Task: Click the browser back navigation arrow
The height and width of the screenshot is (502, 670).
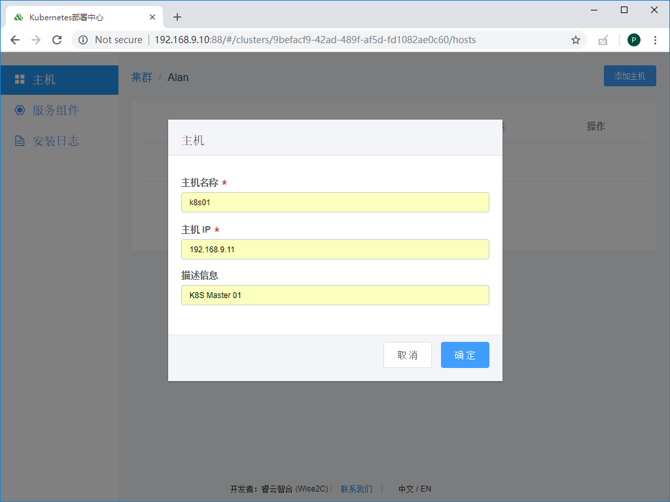Action: [15, 40]
